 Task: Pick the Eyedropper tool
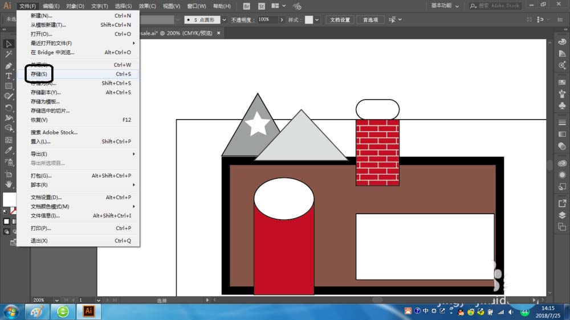9,151
